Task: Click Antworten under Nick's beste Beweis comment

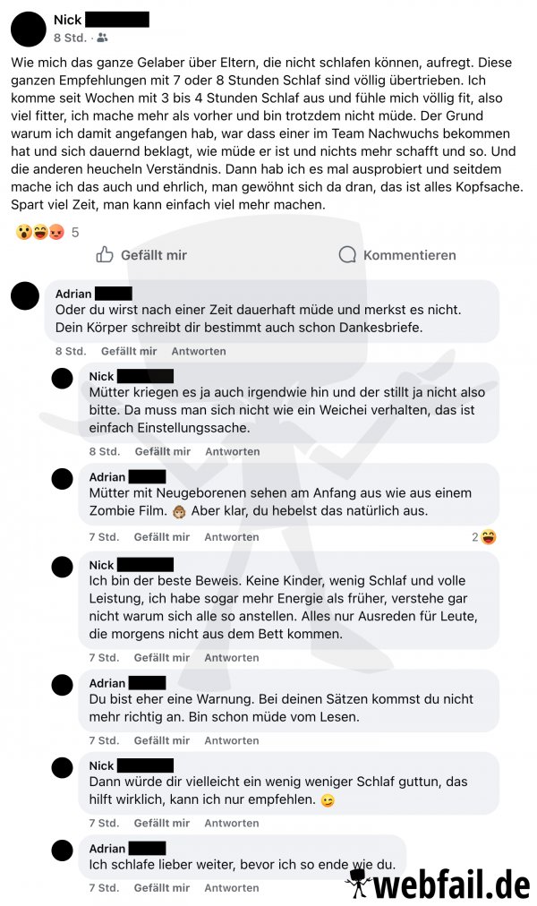Action: (x=232, y=657)
